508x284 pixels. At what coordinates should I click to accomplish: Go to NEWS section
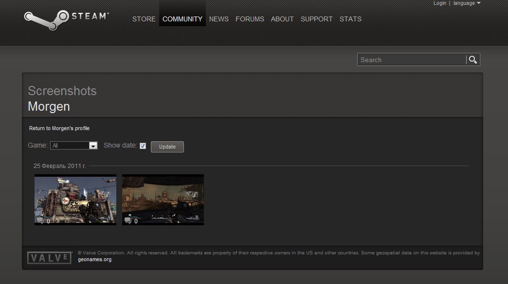[x=218, y=19]
